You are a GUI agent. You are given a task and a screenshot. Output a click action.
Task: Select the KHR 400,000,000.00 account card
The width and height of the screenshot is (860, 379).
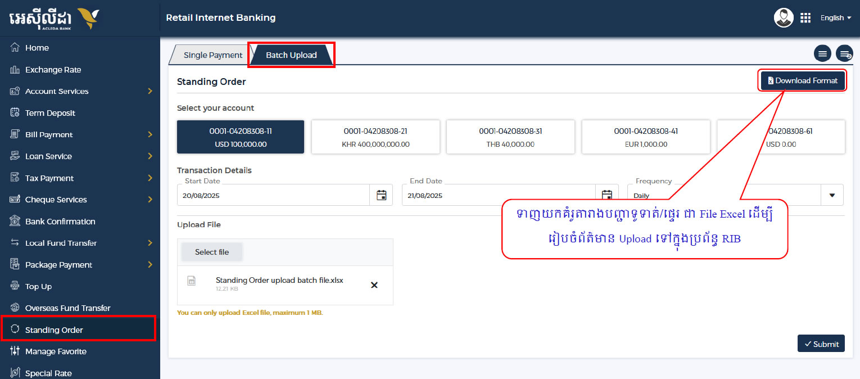[375, 137]
